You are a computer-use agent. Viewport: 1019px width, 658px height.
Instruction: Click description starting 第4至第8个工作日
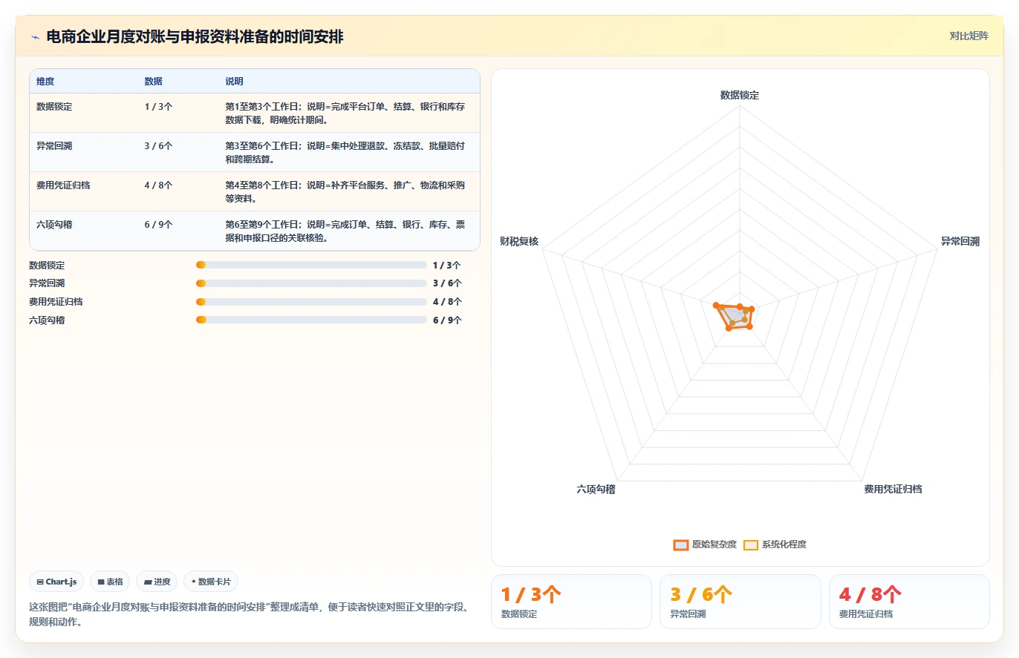[345, 191]
